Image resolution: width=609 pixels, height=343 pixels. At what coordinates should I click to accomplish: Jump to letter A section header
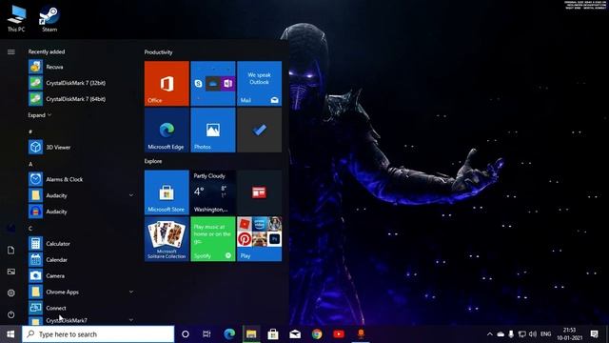tap(30, 164)
